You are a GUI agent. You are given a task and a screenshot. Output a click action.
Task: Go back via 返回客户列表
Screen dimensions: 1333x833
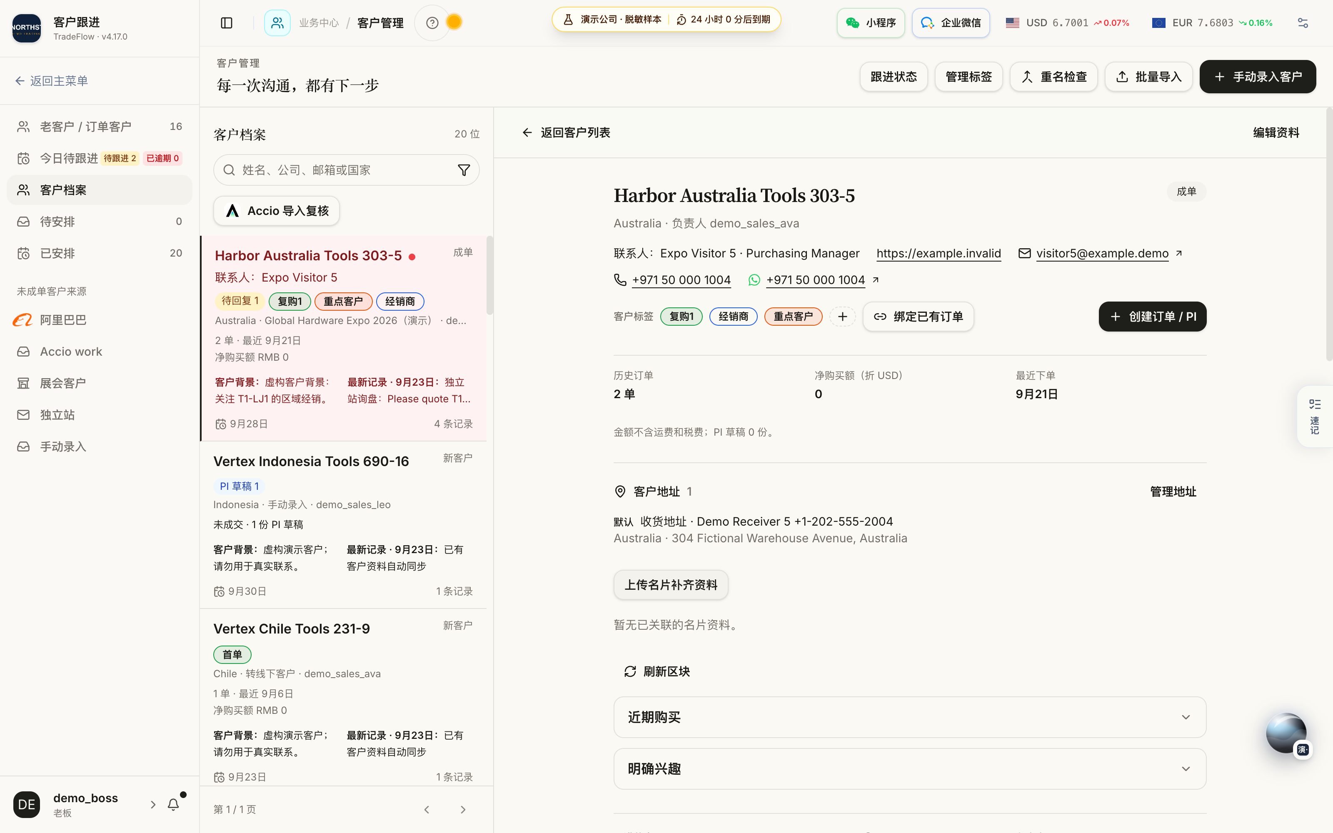(x=566, y=133)
